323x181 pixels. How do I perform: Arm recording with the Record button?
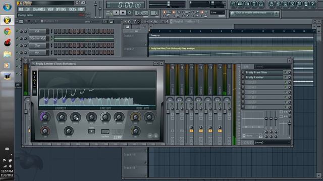[x=130, y=13]
